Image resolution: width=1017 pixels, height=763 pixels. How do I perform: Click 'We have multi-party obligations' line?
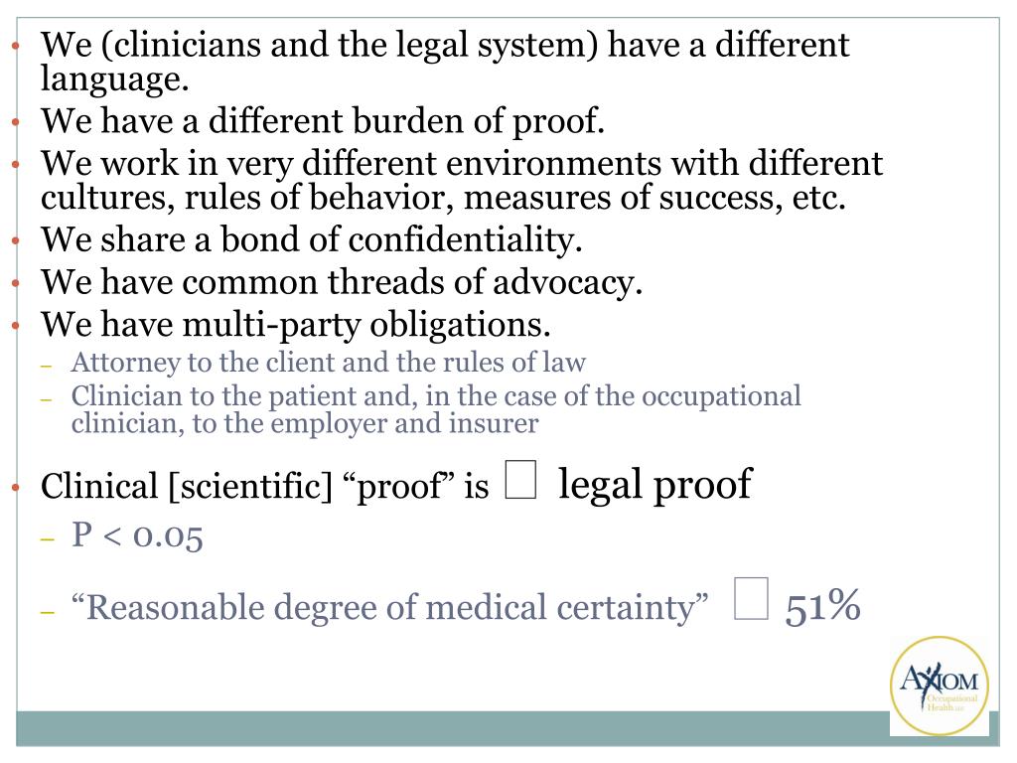tap(296, 325)
